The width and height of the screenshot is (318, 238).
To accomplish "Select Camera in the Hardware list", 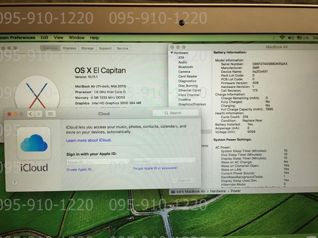I will 184,72.
